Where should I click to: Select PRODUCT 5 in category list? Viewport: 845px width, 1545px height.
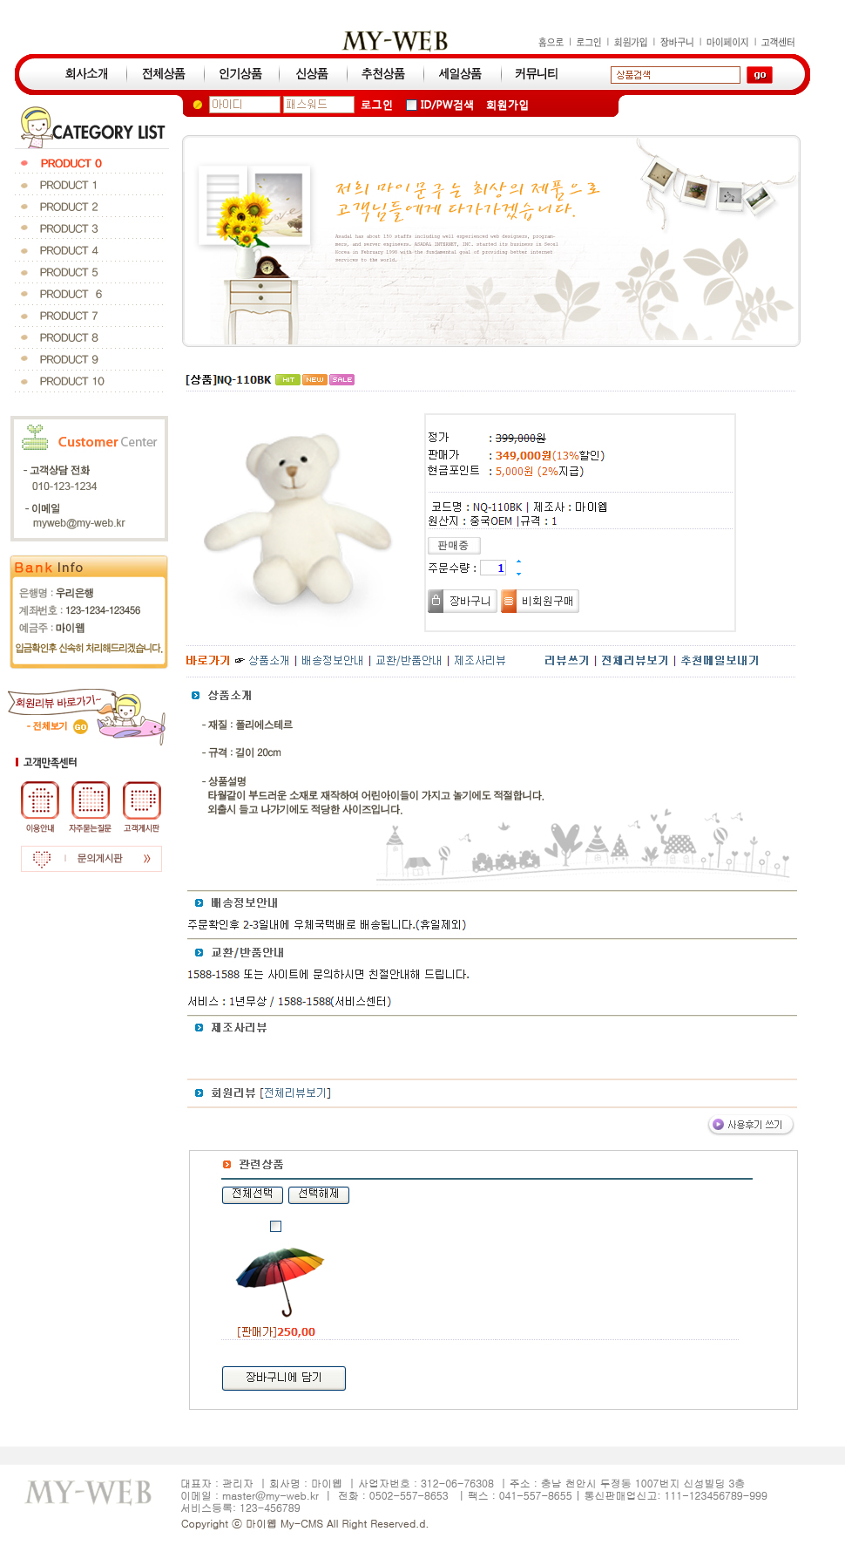point(69,272)
